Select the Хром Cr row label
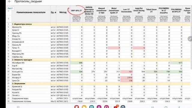 [16, 30]
